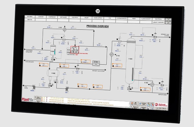This screenshot has width=194, height=127.
Task: Click the PlantPAx logo
Action: point(27,100)
